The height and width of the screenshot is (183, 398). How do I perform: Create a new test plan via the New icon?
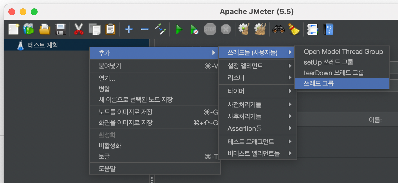tap(13, 29)
